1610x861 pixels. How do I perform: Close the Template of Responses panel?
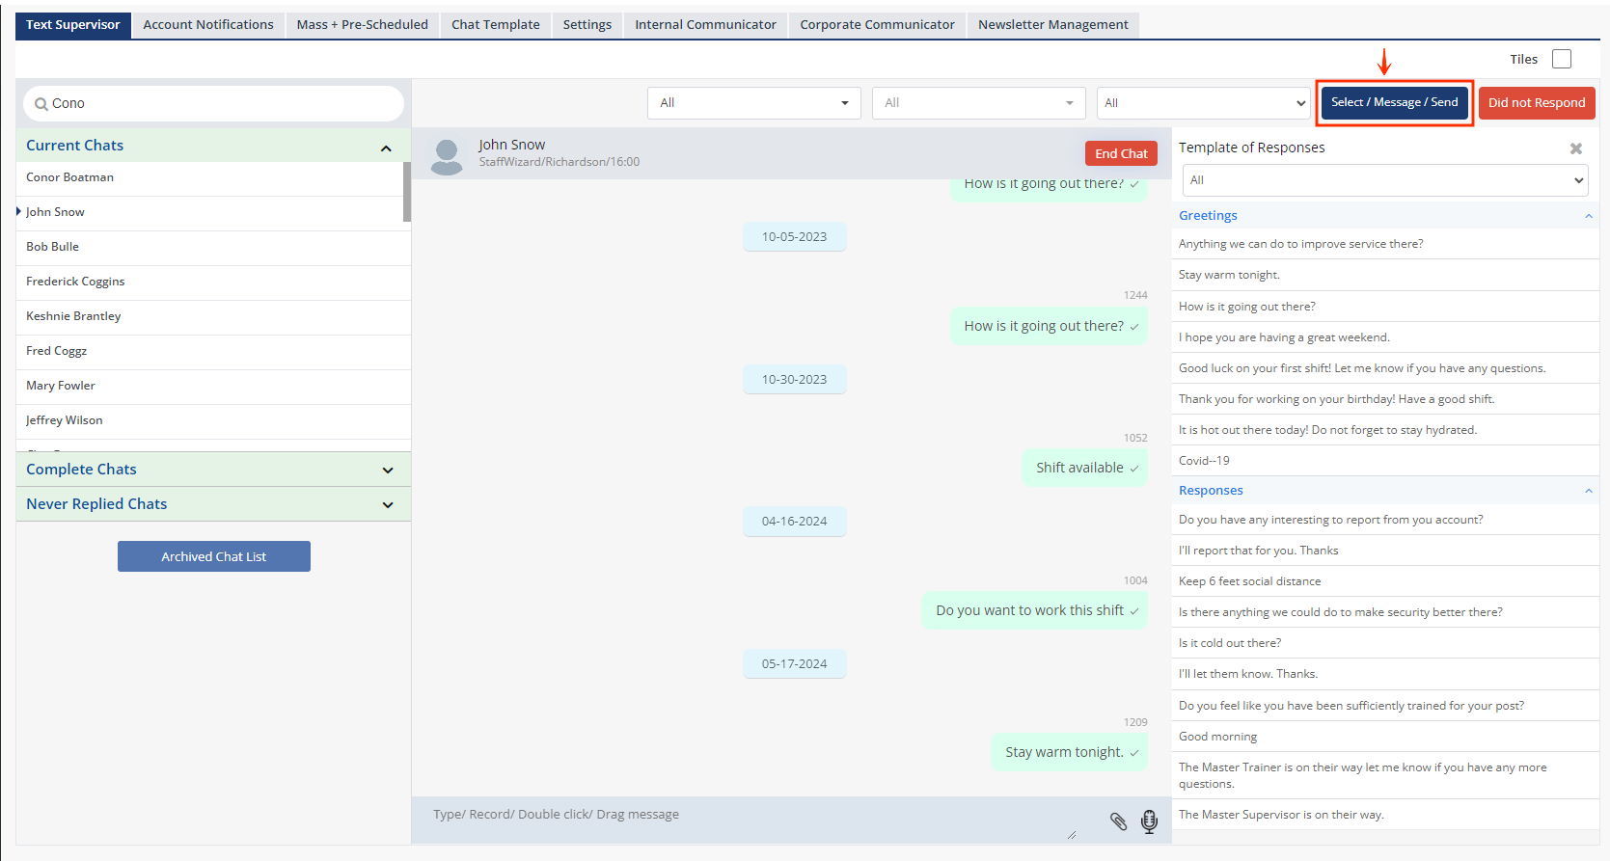(x=1575, y=148)
